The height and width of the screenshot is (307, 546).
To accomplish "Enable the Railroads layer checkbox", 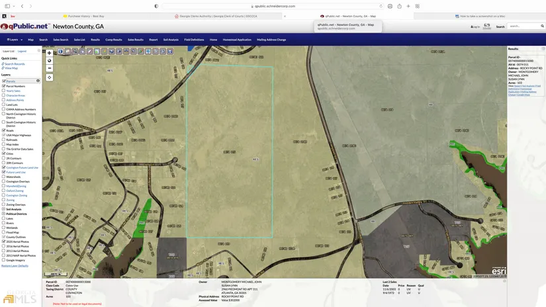I will coord(4,140).
